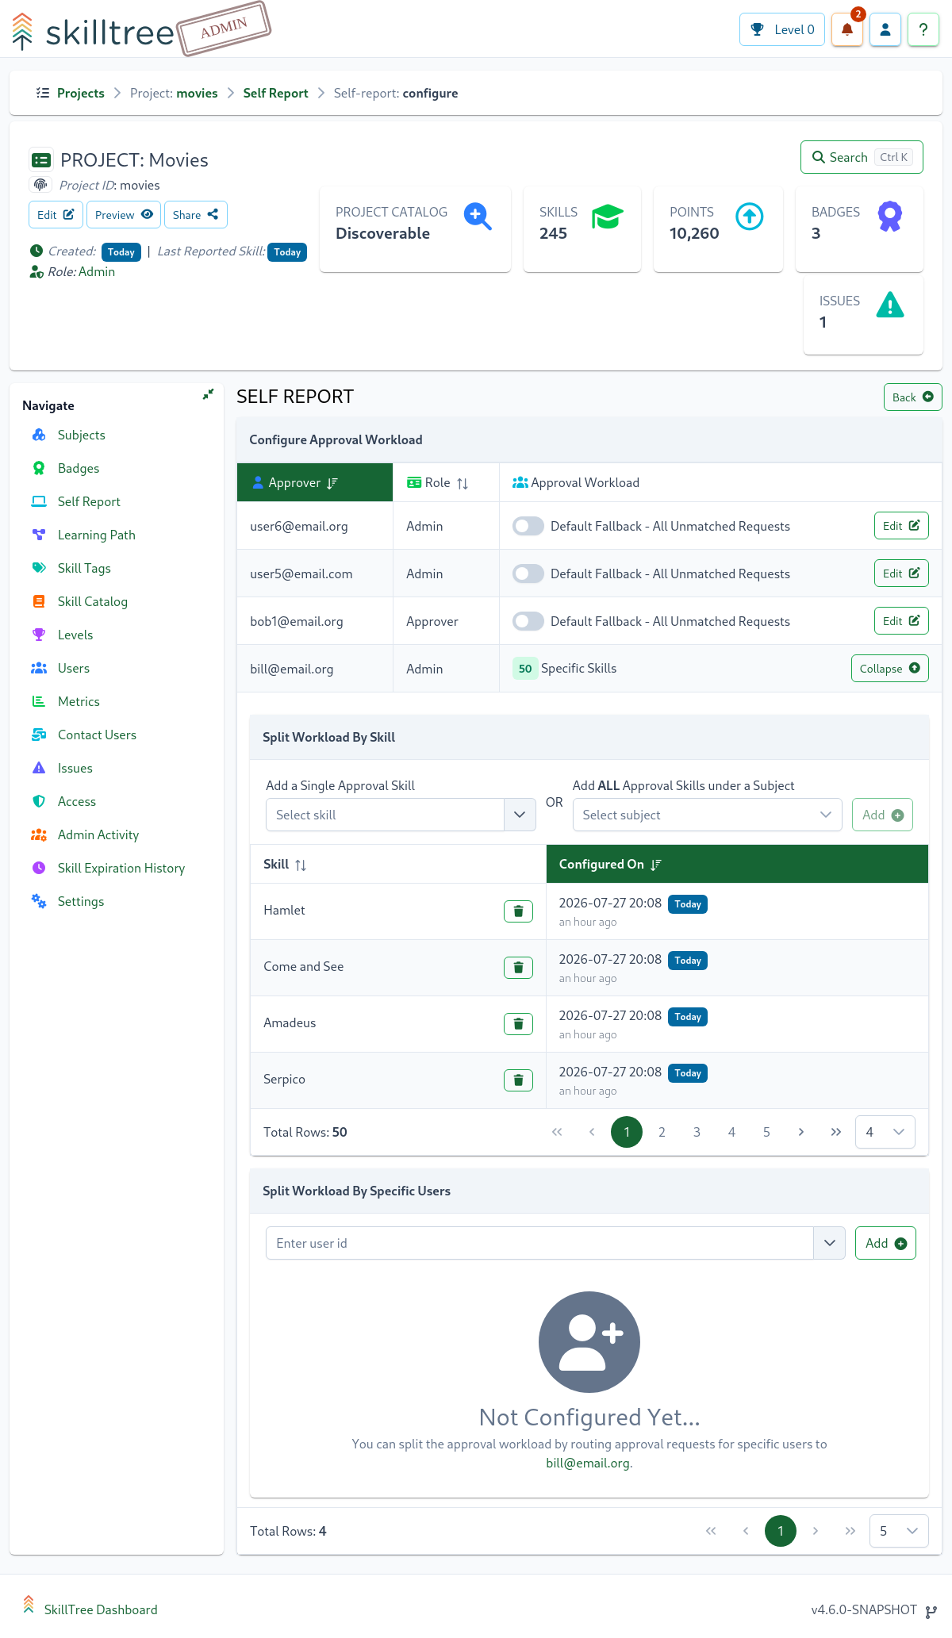Click the project Preview button

click(x=124, y=215)
